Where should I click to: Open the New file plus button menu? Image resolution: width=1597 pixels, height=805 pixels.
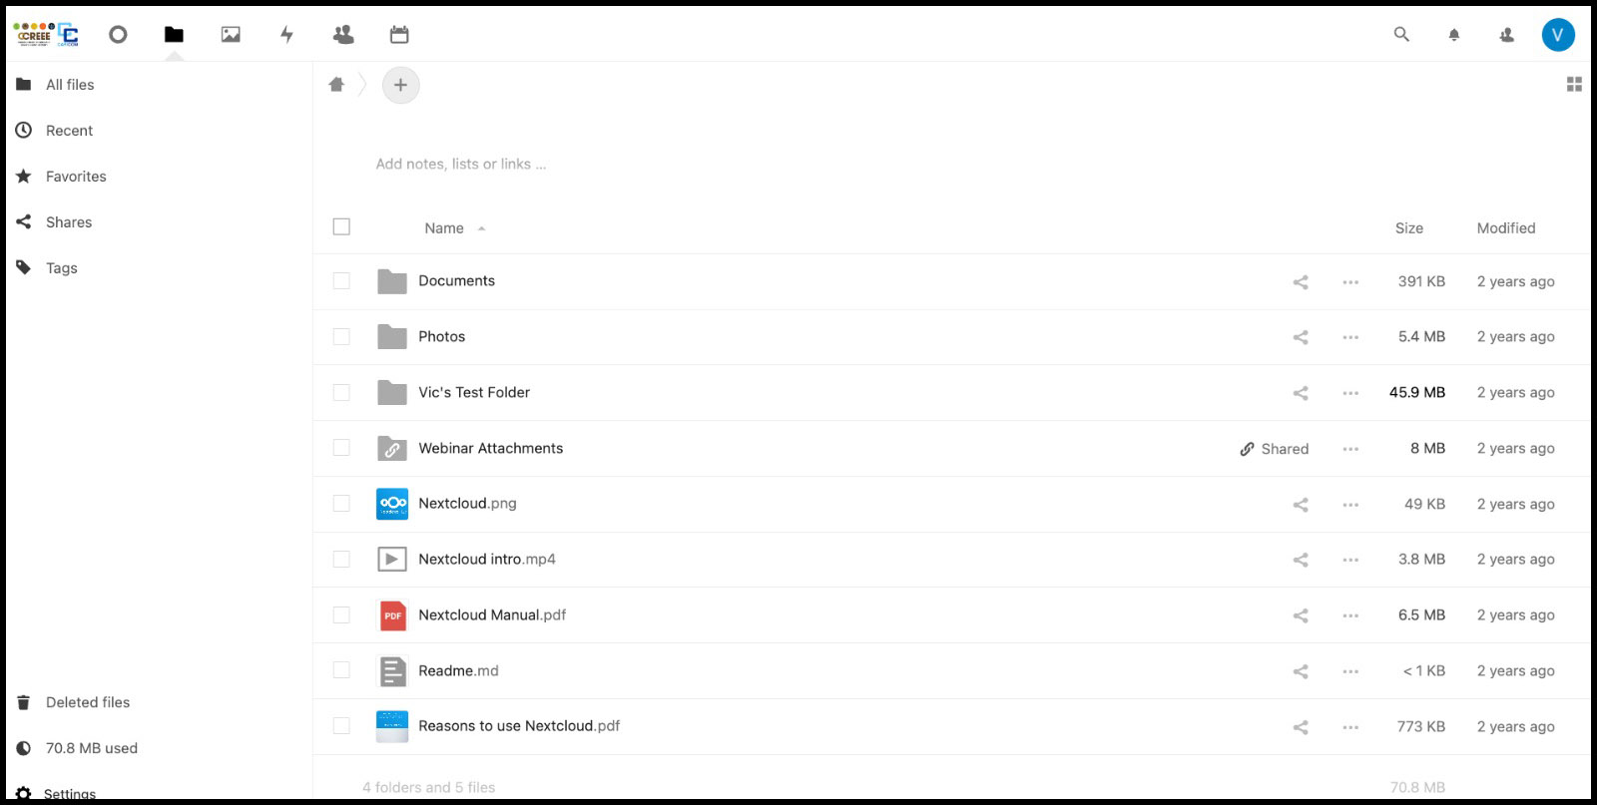pyautogui.click(x=400, y=85)
